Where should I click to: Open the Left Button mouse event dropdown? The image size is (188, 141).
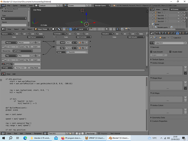coord(23,51)
